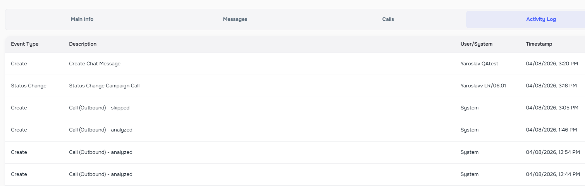Click the Description column header
Screen dimensions: 585x186
click(83, 44)
